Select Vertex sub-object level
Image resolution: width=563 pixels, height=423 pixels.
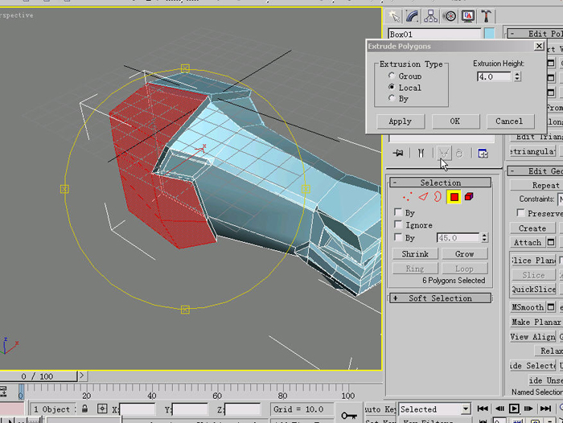click(x=408, y=197)
